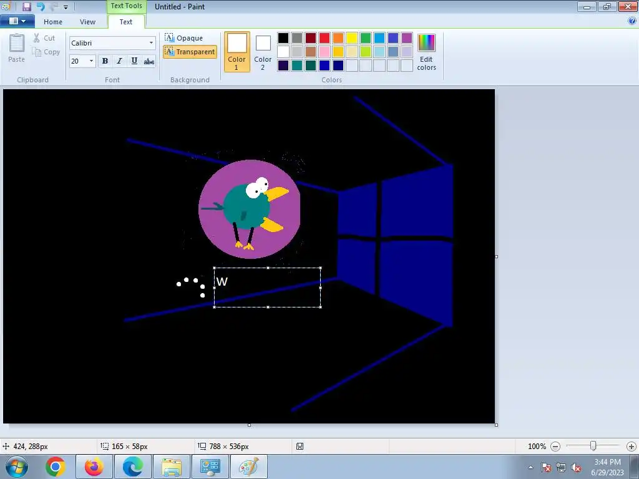This screenshot has height=479, width=639.
Task: Click the Text Tools contextual tab header
Action: point(126,6)
